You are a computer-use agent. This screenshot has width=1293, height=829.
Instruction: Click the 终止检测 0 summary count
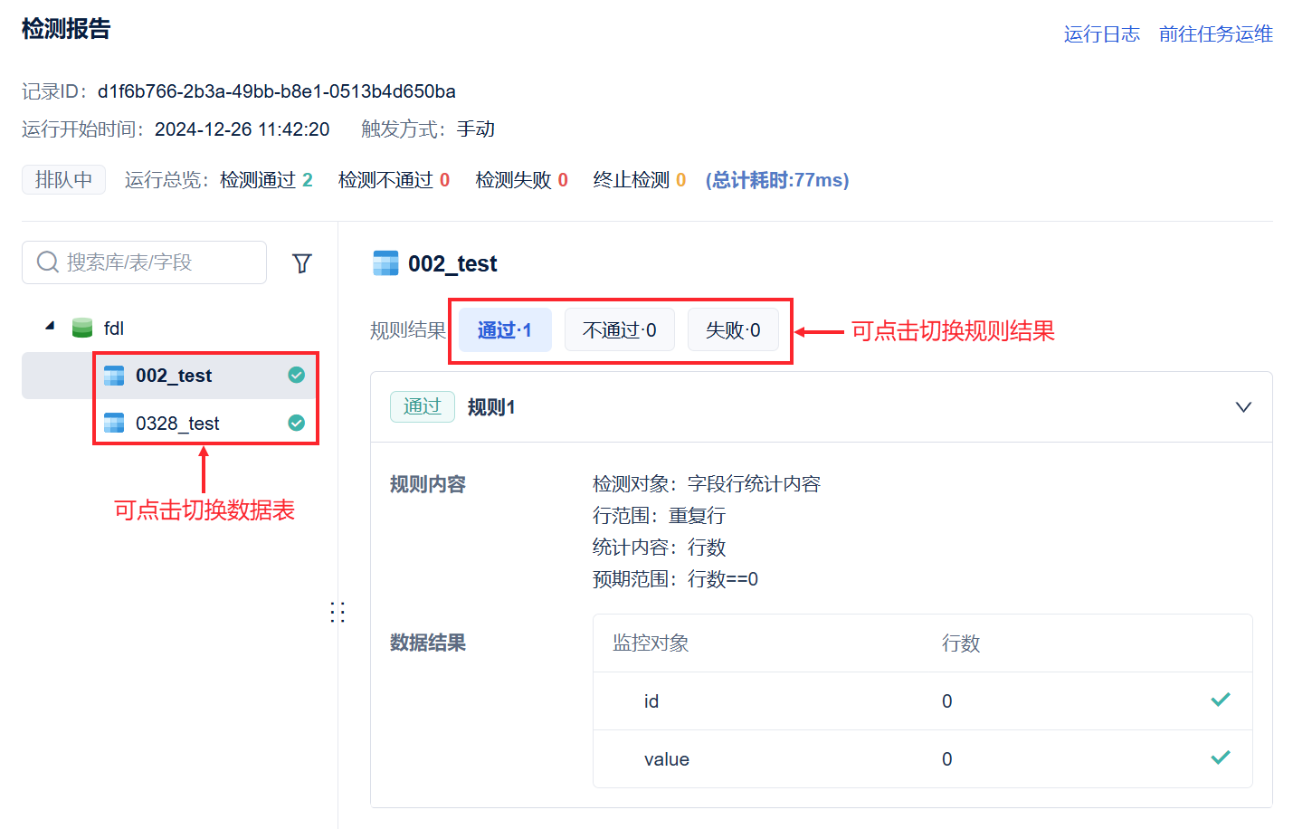(640, 180)
